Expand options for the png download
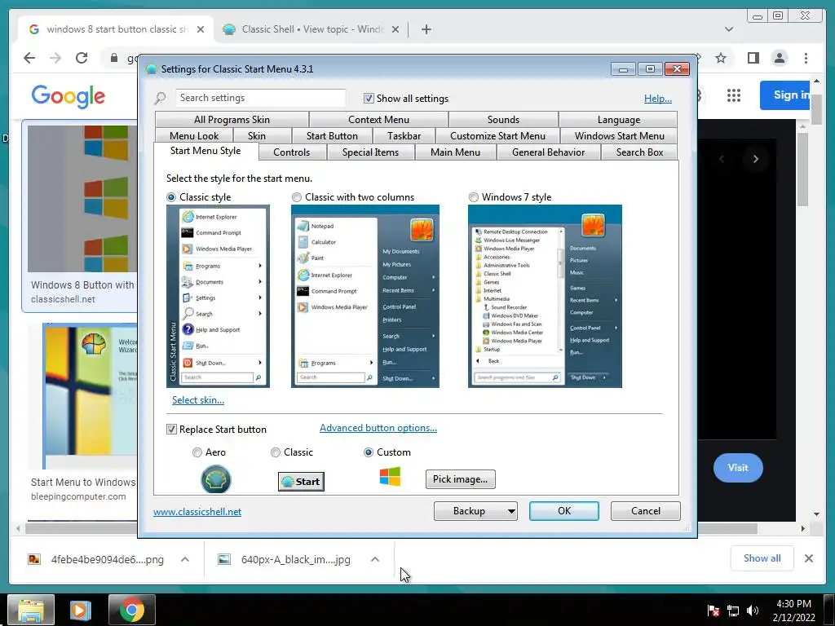This screenshot has height=626, width=835. point(185,559)
